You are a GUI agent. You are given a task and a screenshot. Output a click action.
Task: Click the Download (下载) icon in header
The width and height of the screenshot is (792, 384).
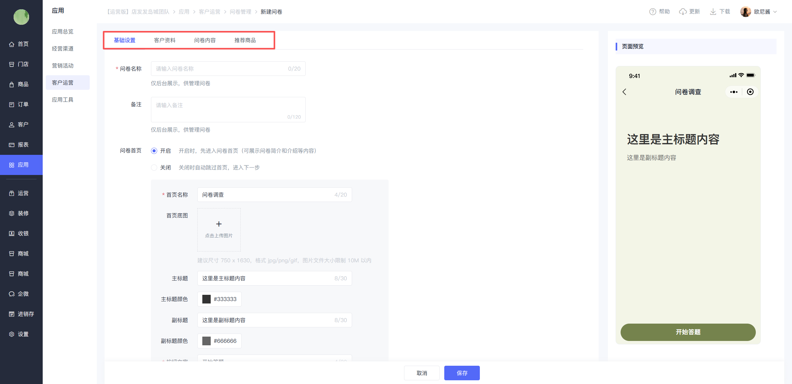point(713,12)
